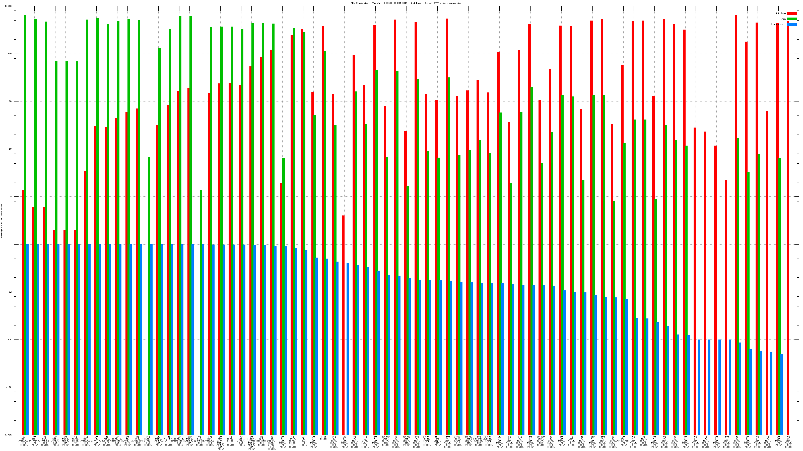
Task: Click the 'db.wpbl.info' x-axis label
Action: click(x=127, y=441)
